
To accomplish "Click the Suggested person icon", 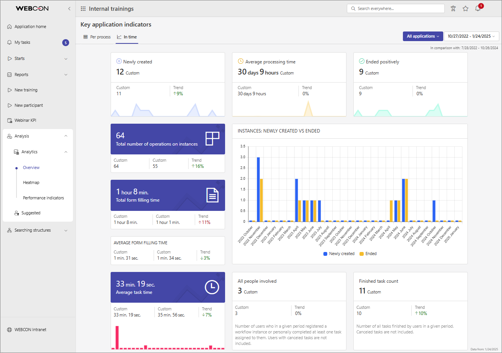I will coord(17,213).
